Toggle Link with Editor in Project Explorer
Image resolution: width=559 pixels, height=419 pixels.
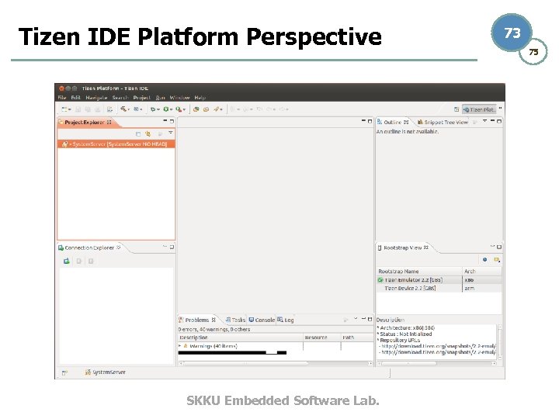coord(148,134)
